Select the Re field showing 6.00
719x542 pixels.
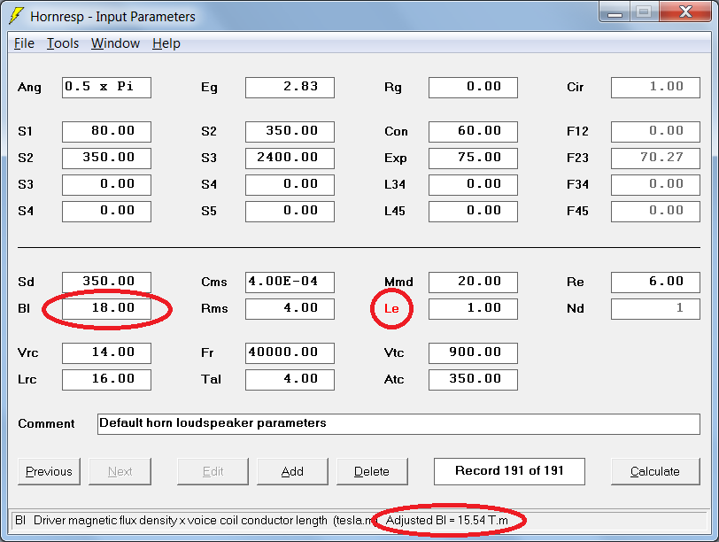pyautogui.click(x=655, y=282)
